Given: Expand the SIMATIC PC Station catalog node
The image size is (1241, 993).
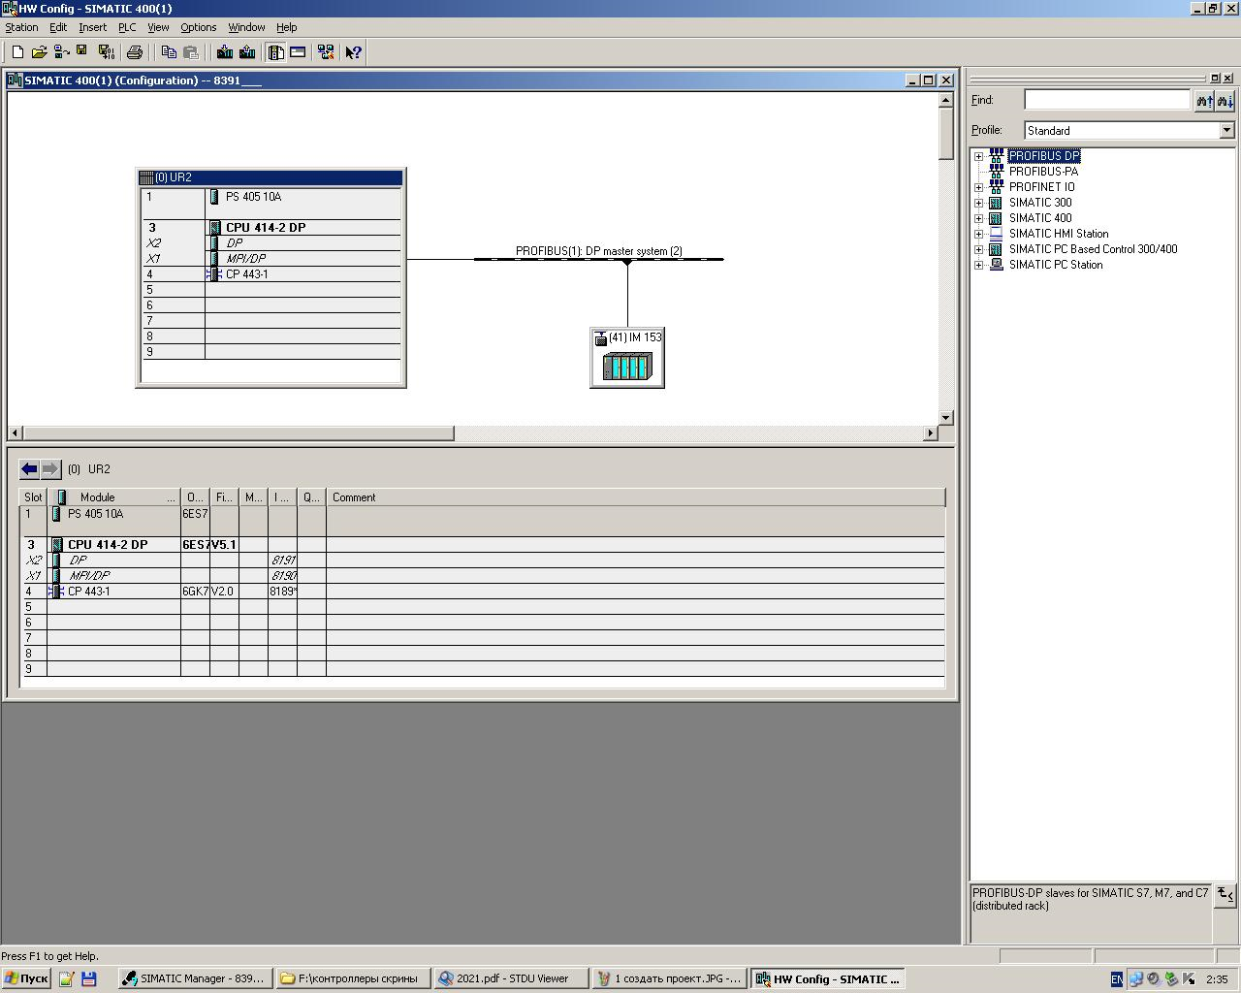Looking at the screenshot, I should coord(978,265).
